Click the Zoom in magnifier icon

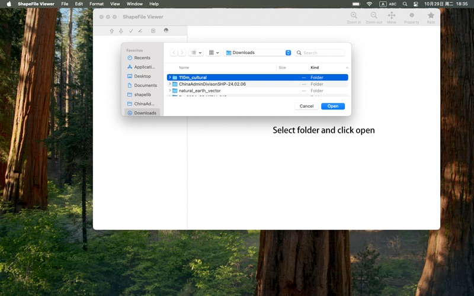[354, 15]
